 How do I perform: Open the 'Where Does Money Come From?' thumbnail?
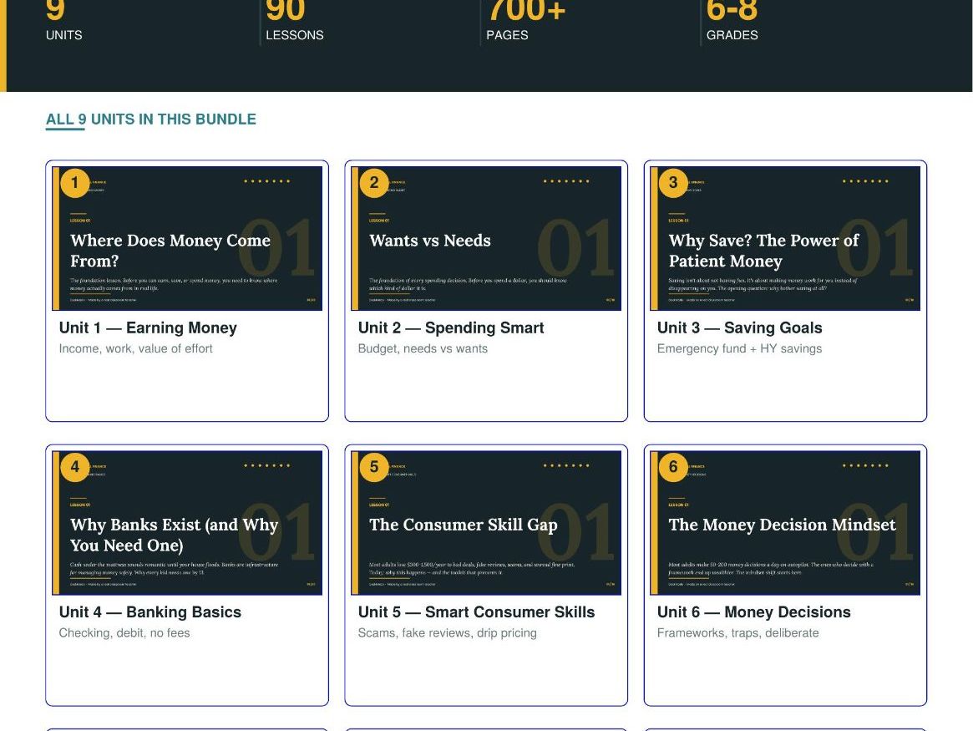[187, 238]
